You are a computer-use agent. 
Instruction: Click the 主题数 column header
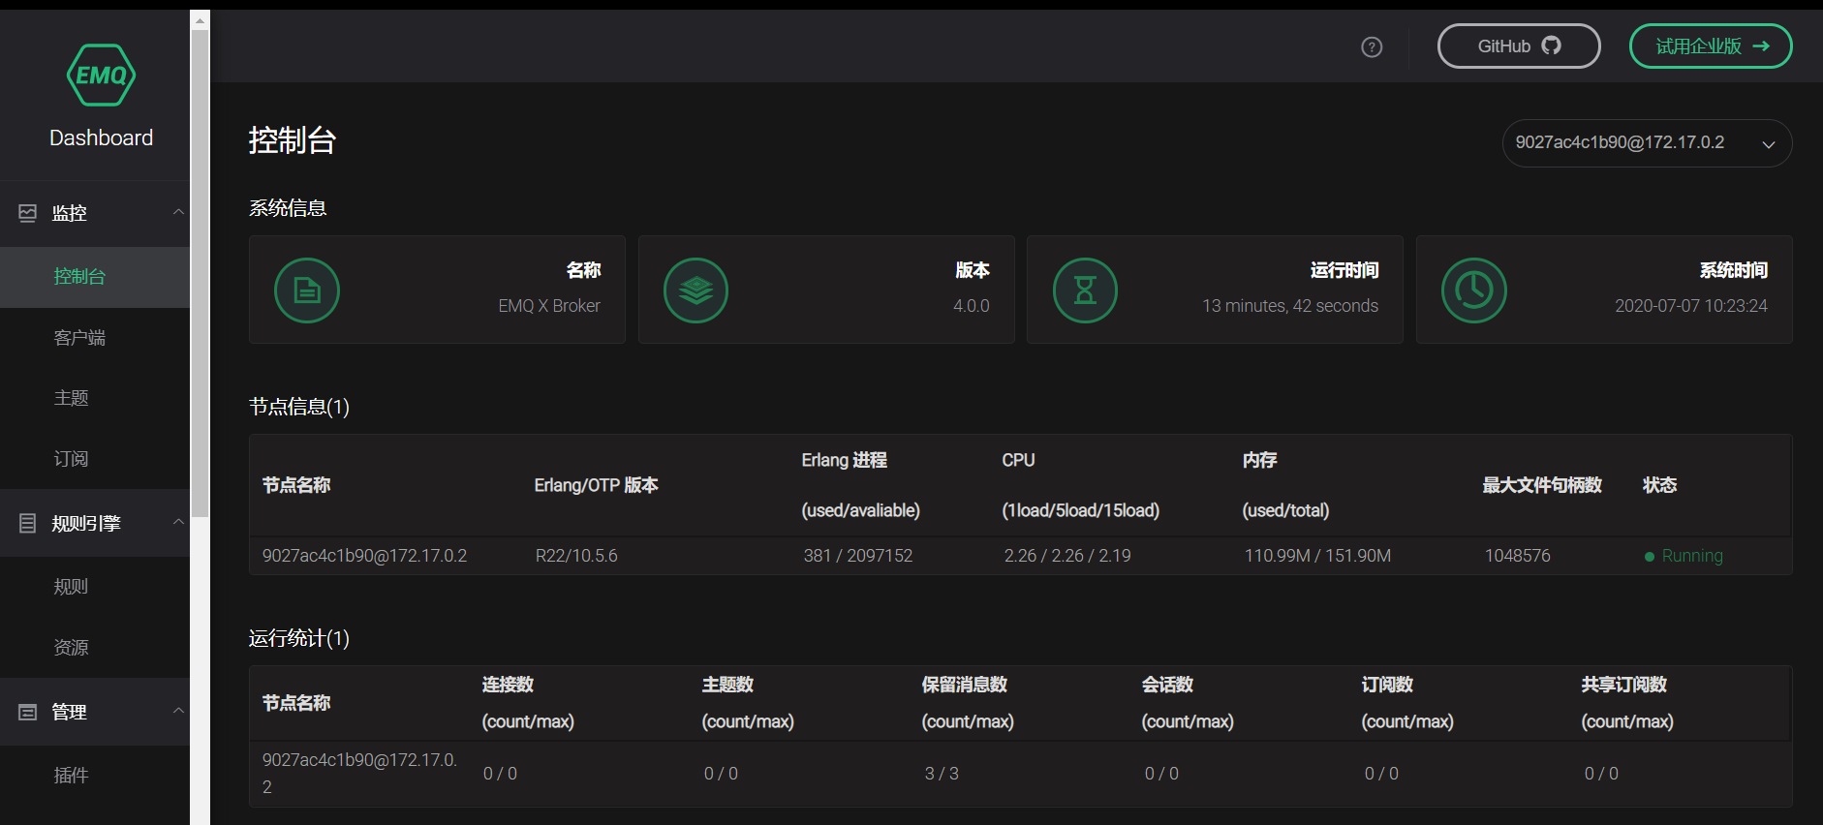click(x=727, y=685)
